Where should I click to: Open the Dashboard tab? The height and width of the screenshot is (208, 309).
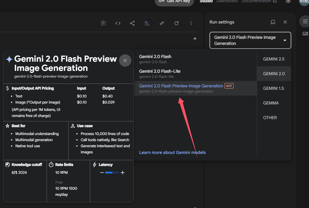click(x=227, y=2)
